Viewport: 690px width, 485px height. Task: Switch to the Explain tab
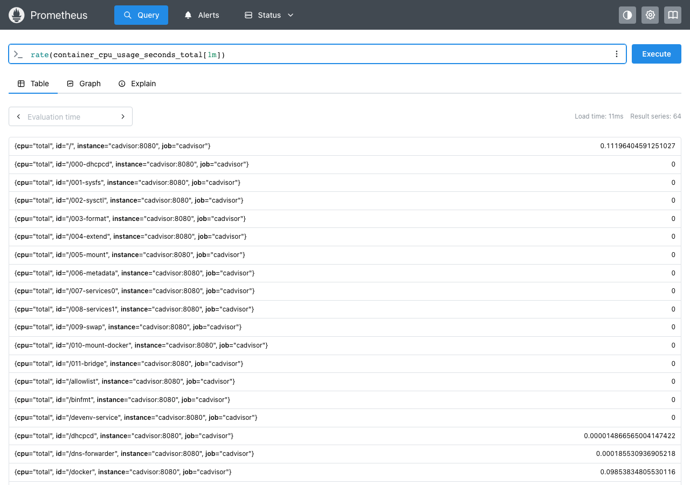(x=137, y=84)
